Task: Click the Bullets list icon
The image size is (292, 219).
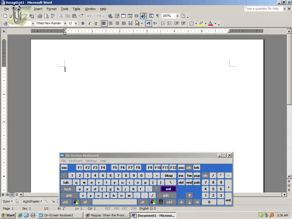Action: 170,23
